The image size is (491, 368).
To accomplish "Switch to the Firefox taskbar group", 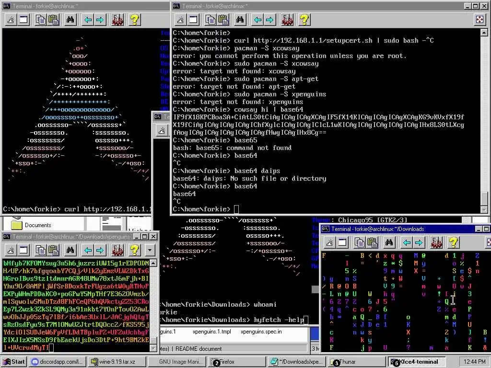I will pos(237,362).
